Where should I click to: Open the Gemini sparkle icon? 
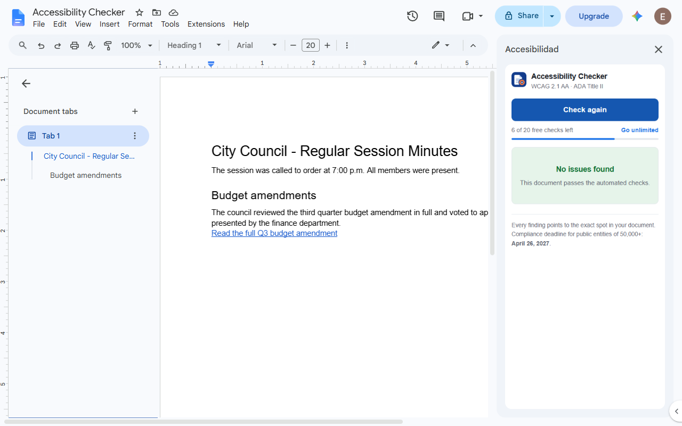(637, 16)
